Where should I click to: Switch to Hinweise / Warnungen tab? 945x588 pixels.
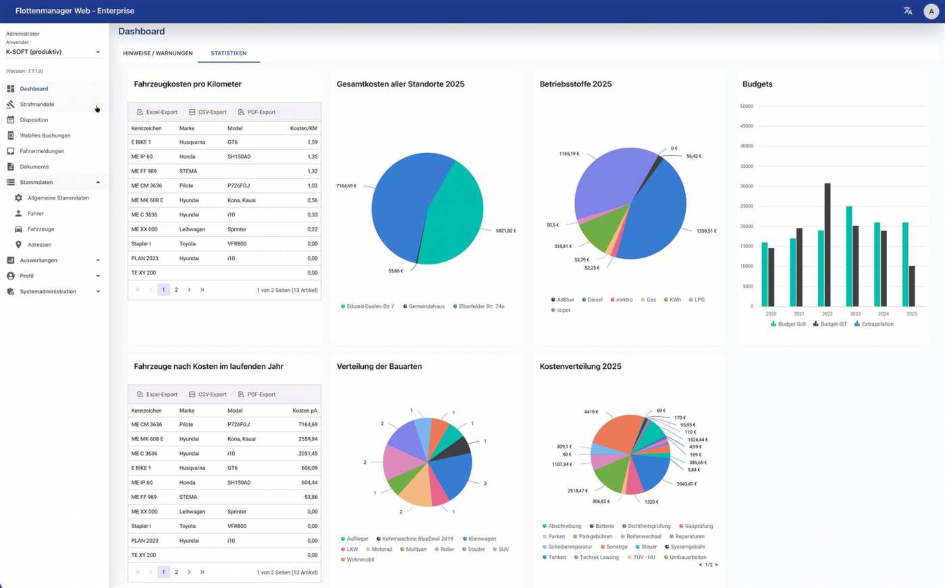pos(157,53)
